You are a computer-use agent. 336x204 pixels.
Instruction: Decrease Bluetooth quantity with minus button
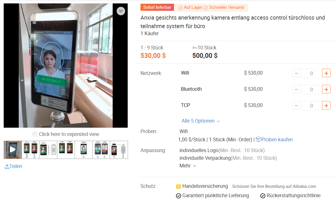coord(297,89)
